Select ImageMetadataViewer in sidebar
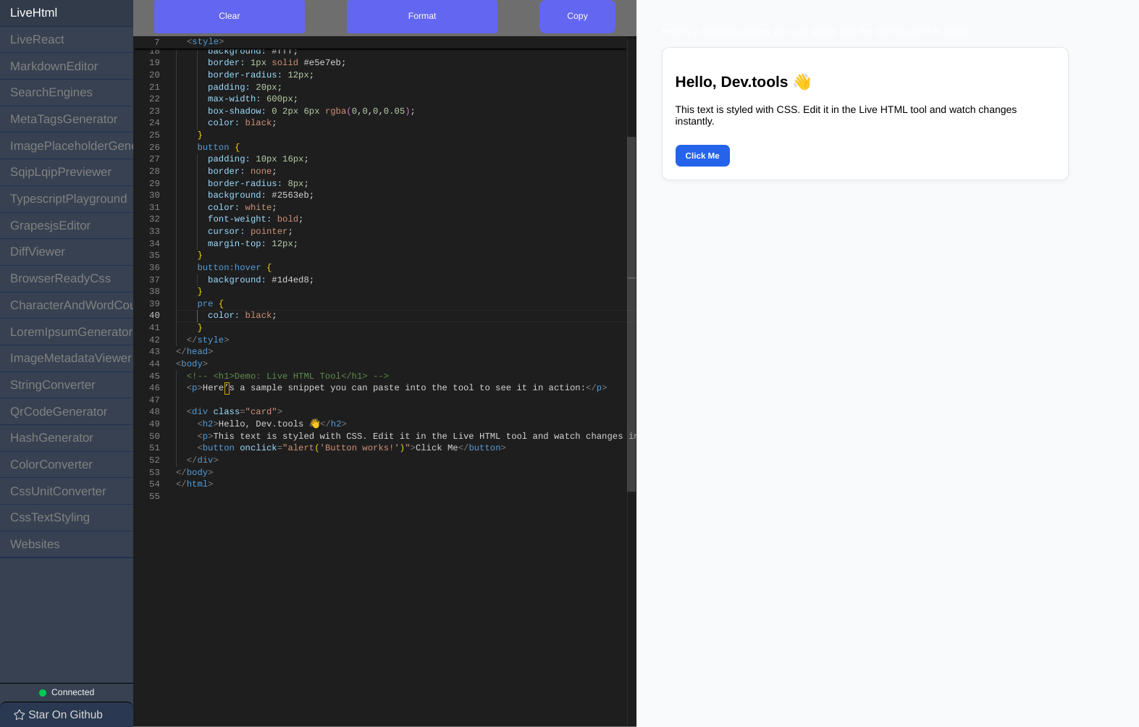1139x727 pixels. [67, 358]
